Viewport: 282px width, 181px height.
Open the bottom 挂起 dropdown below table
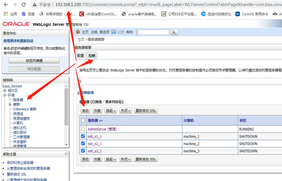tap(111, 159)
